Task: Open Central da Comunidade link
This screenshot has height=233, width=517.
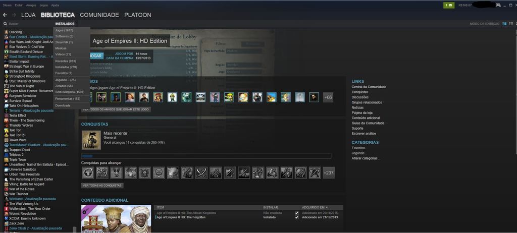Action: 369,87
